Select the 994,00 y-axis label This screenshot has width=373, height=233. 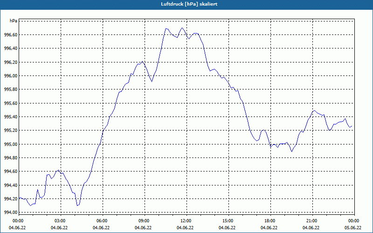[11, 212]
